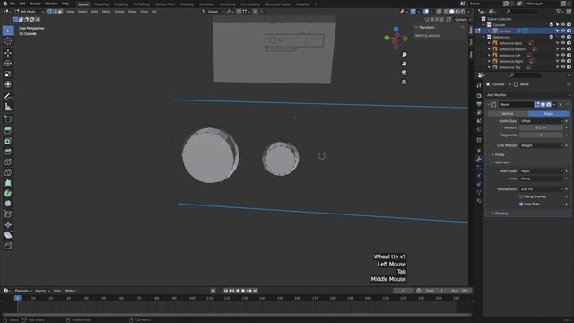
Task: Disable render for Reference Left
Action: pyautogui.click(x=569, y=56)
